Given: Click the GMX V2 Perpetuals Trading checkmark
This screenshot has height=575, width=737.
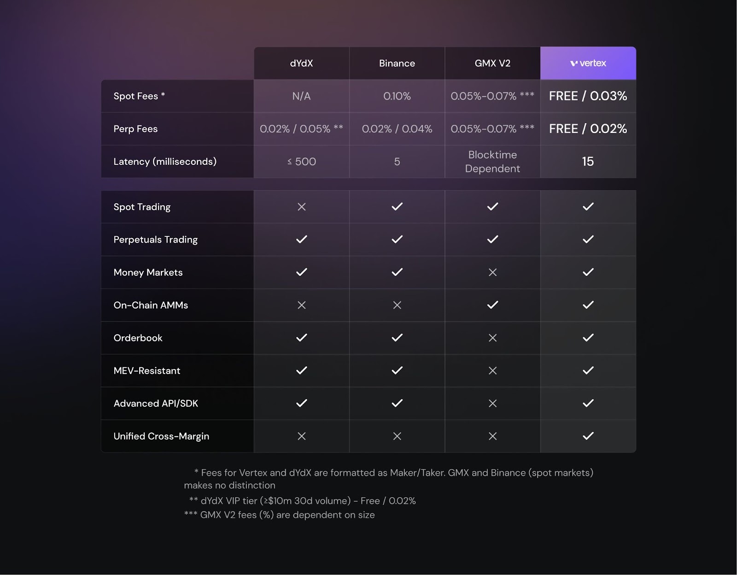Looking at the screenshot, I should point(492,240).
